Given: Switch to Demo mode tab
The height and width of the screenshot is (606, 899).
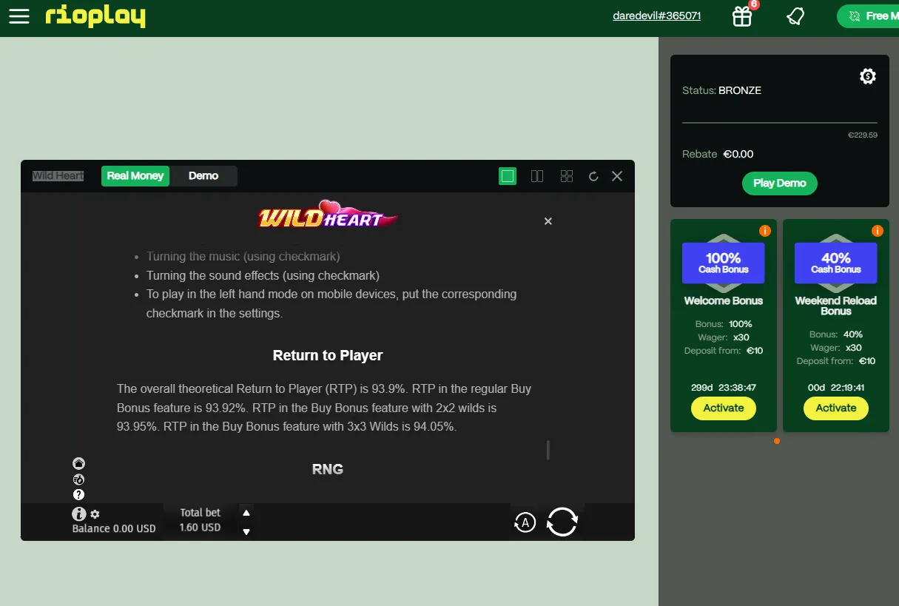Looking at the screenshot, I should coord(203,176).
